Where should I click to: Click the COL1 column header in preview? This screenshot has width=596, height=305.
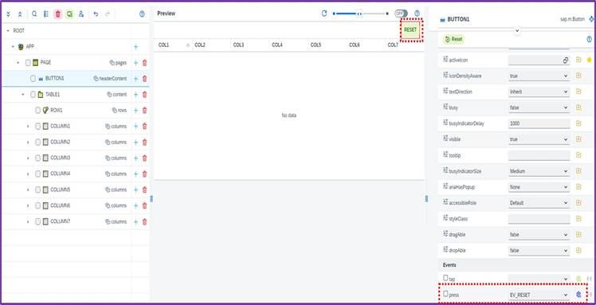point(164,45)
